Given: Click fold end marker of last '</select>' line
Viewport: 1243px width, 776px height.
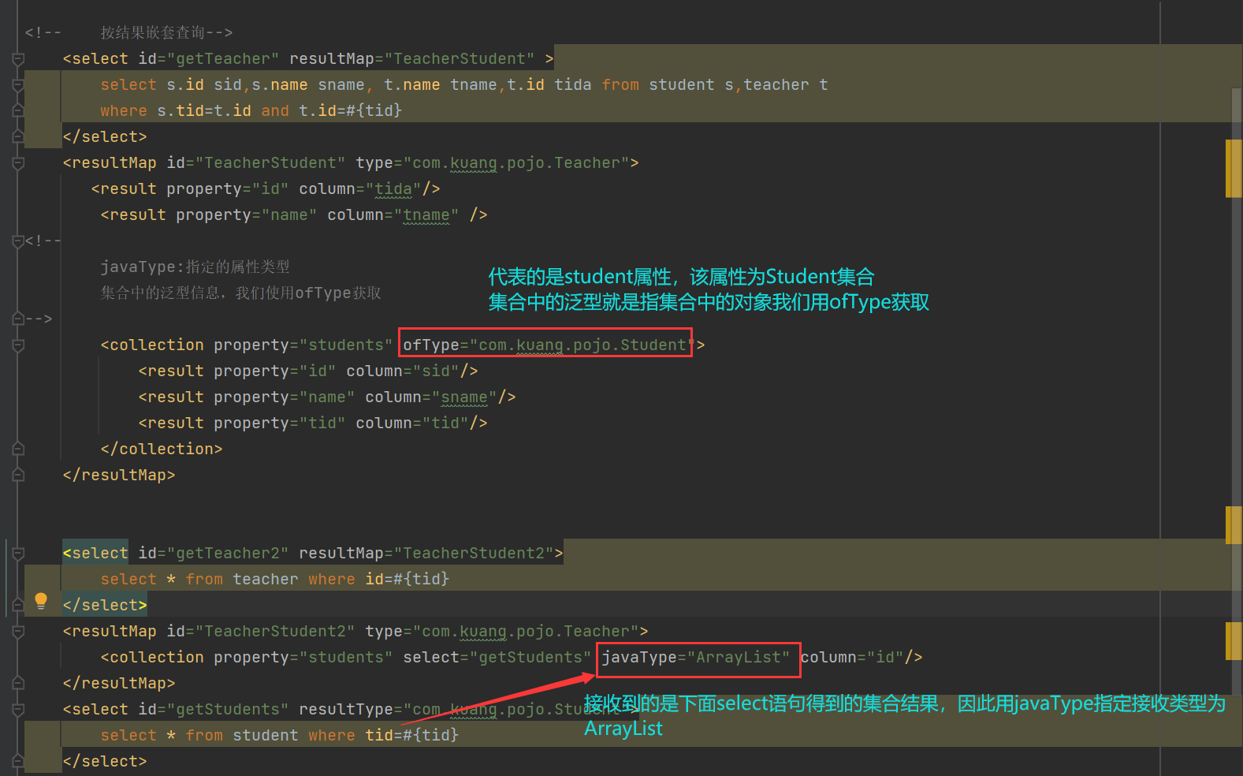Looking at the screenshot, I should (x=18, y=762).
